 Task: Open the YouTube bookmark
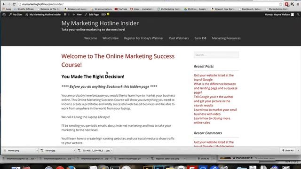(x=121, y=9)
